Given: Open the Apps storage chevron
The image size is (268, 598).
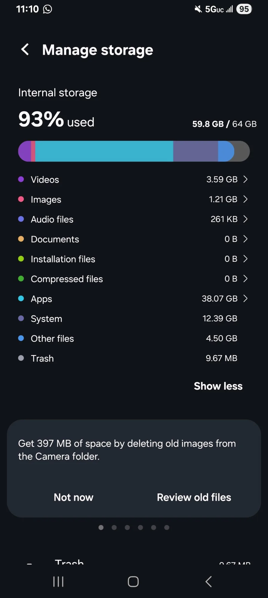Looking at the screenshot, I should 245,299.
